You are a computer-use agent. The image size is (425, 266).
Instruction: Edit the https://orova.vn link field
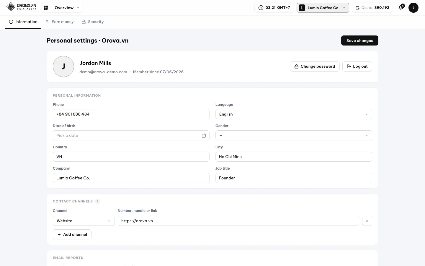click(238, 221)
